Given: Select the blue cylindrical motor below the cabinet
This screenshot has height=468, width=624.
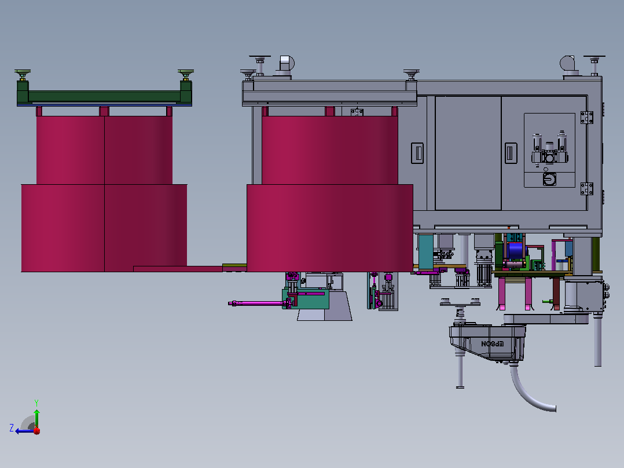Looking at the screenshot, I should [516, 250].
